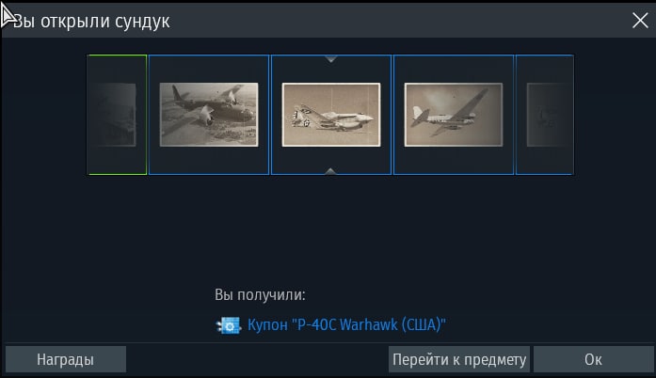Click the downward arrow marker above center card

[x=331, y=60]
